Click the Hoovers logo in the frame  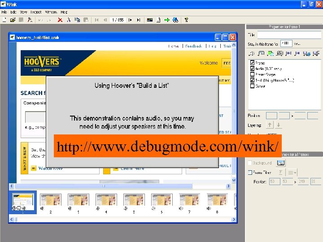(x=42, y=63)
